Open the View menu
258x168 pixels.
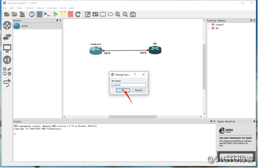point(20,8)
